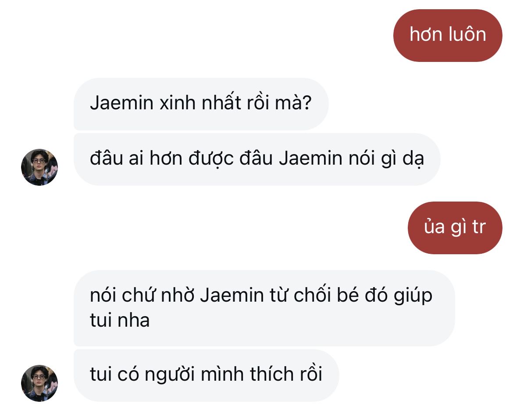Select the "đâu ai hơn được đâu Jaemin nói gì dạ" bubble

(256, 159)
